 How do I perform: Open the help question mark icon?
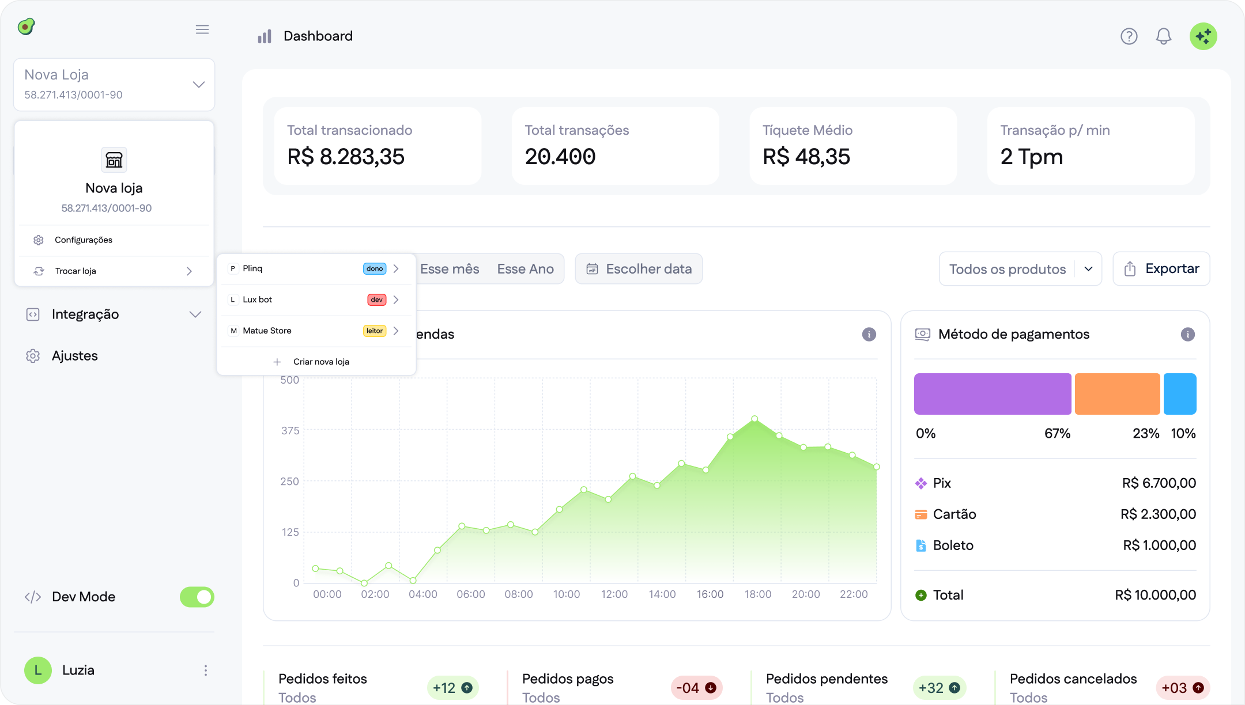click(x=1129, y=36)
